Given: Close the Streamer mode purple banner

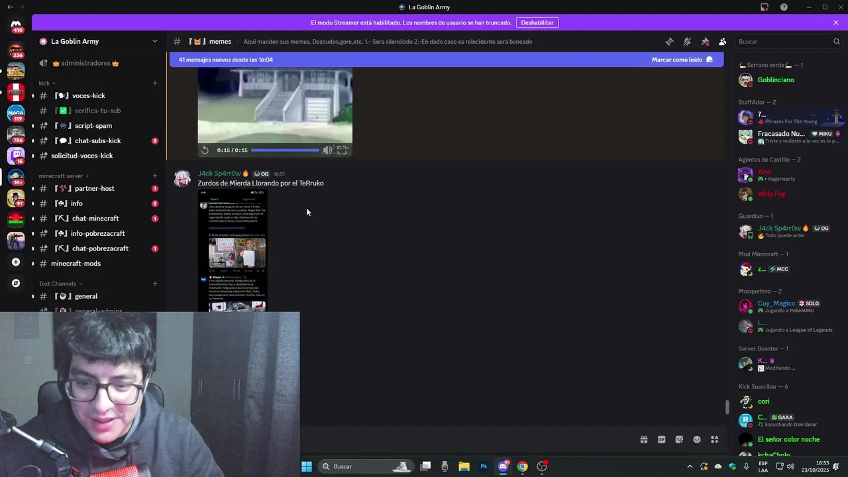Looking at the screenshot, I should tap(836, 23).
